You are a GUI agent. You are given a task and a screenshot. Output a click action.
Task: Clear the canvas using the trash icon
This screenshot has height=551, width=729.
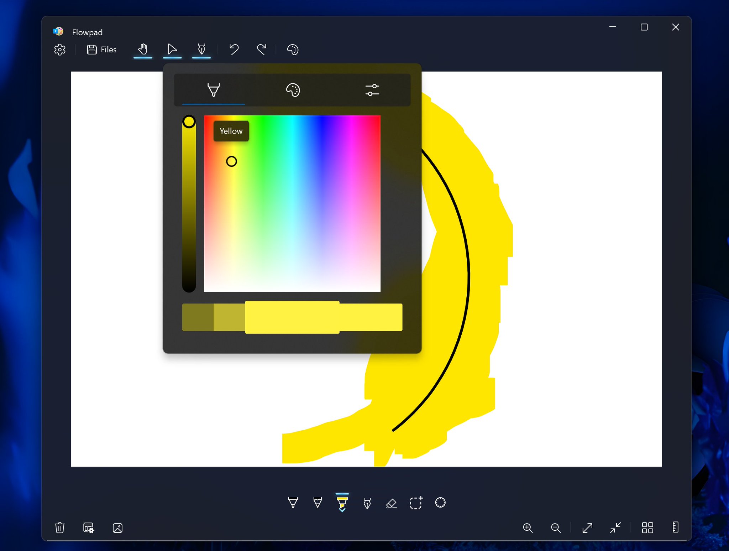[x=60, y=528]
